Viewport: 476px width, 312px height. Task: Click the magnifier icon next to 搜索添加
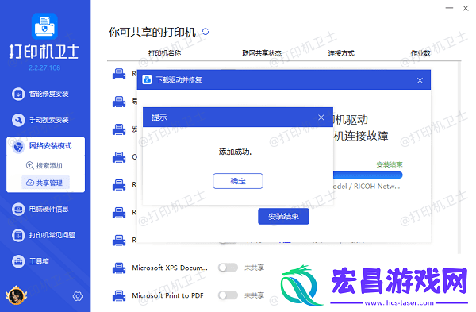30,165
